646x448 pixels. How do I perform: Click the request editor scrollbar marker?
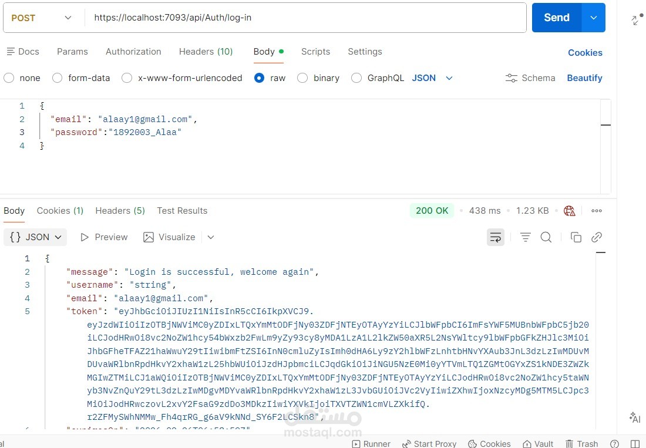point(605,124)
